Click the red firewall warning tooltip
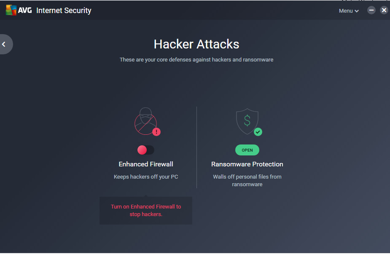This screenshot has width=390, height=254. tap(146, 210)
